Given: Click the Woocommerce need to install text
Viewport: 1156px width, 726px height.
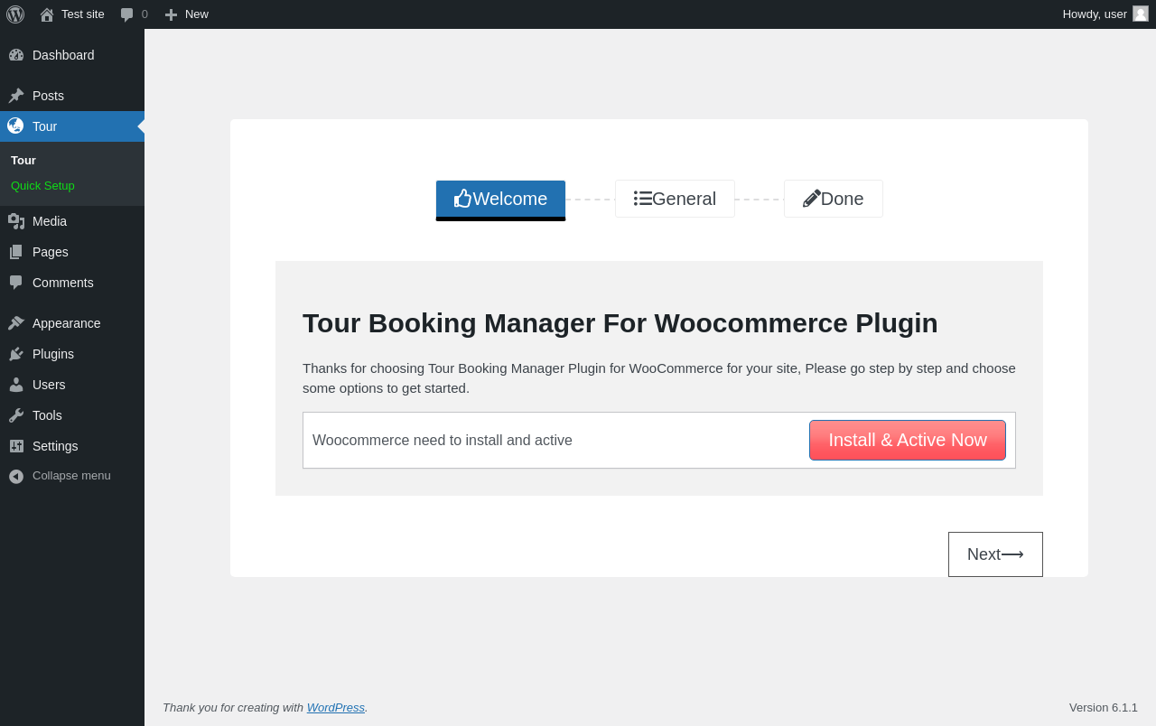Looking at the screenshot, I should point(443,441).
